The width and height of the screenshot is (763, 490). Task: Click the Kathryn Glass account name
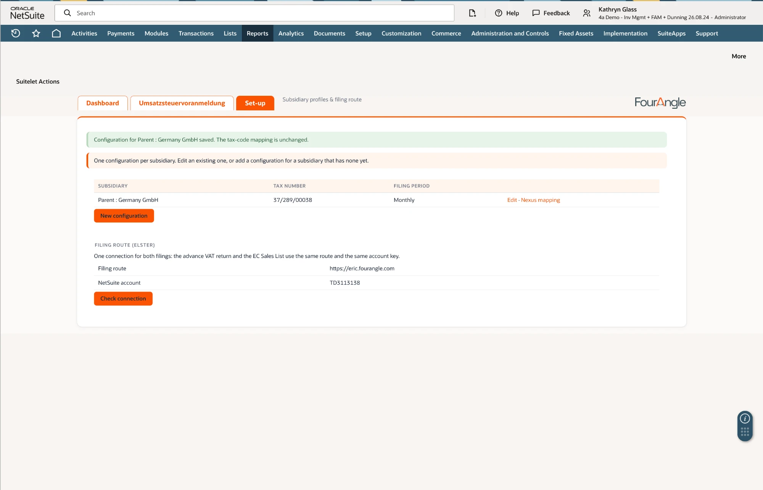point(618,10)
